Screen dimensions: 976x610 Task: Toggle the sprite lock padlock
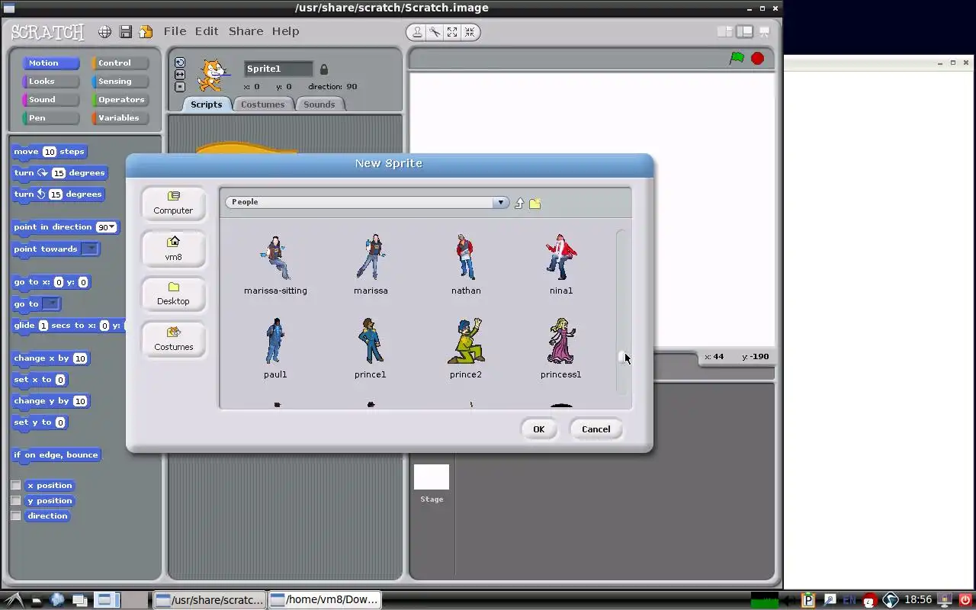click(x=323, y=69)
